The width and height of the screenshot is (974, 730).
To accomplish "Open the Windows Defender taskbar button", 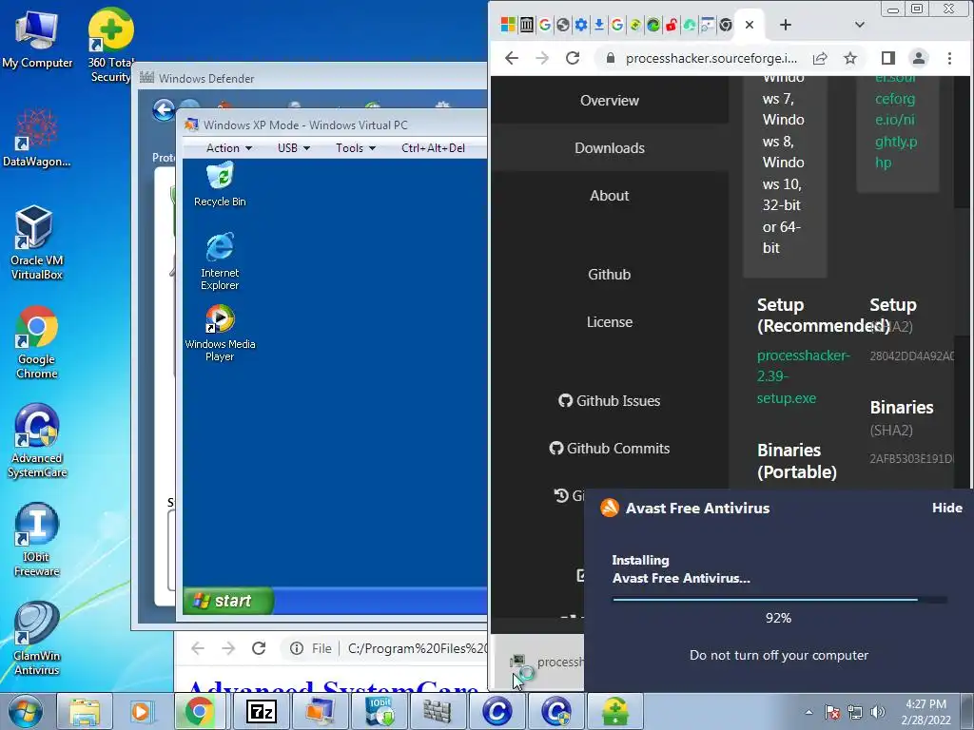I will pyautogui.click(x=438, y=711).
